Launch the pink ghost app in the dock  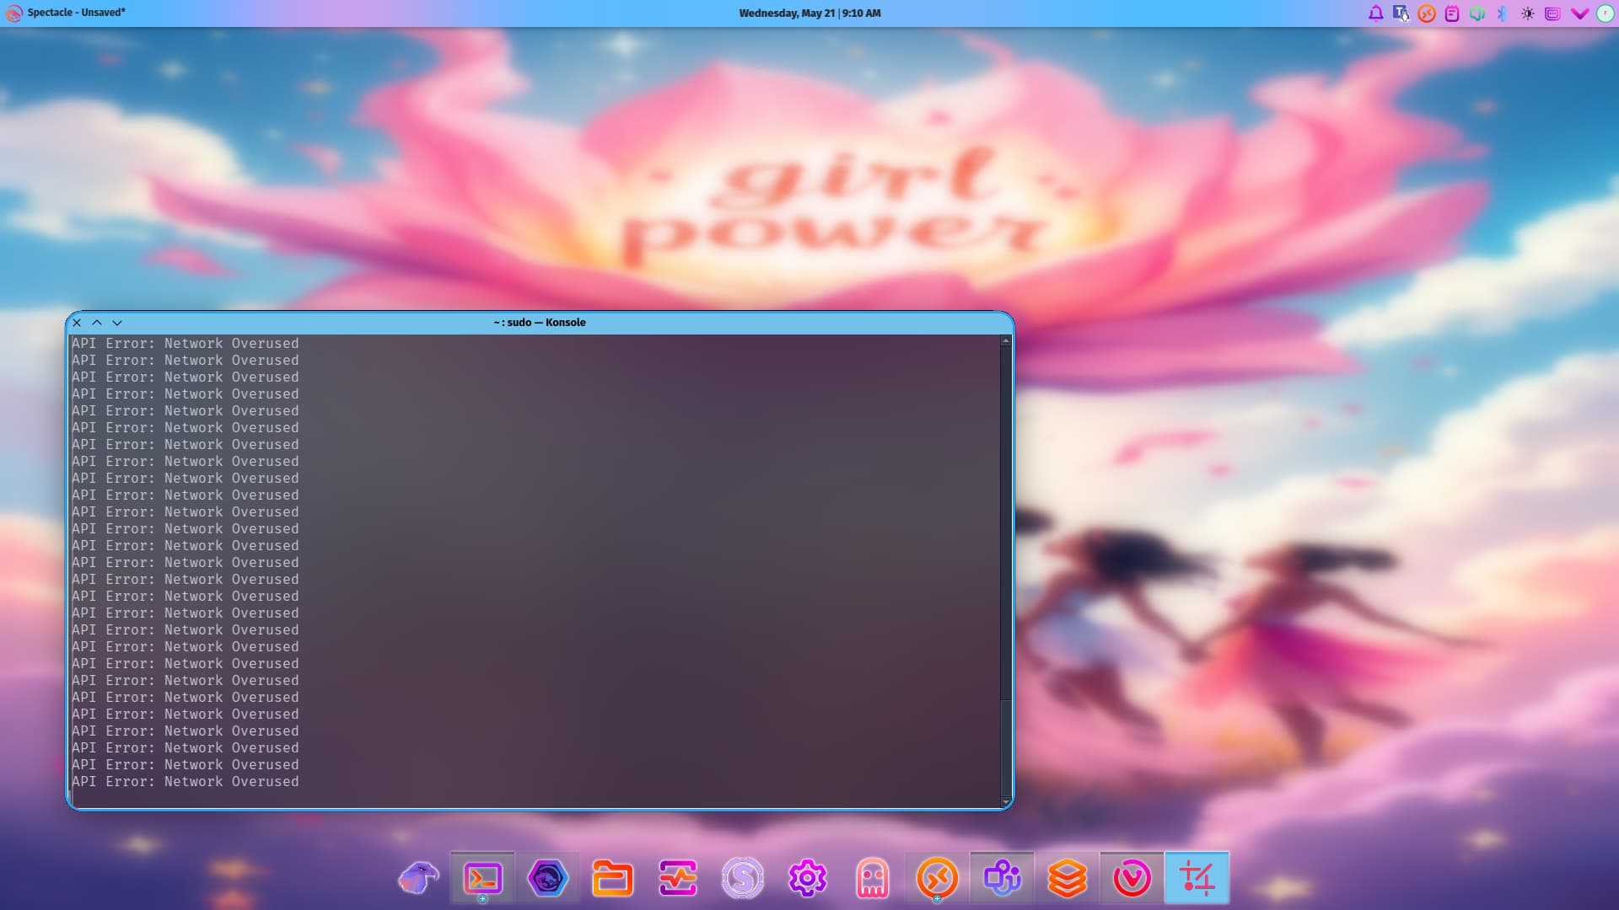pos(872,878)
